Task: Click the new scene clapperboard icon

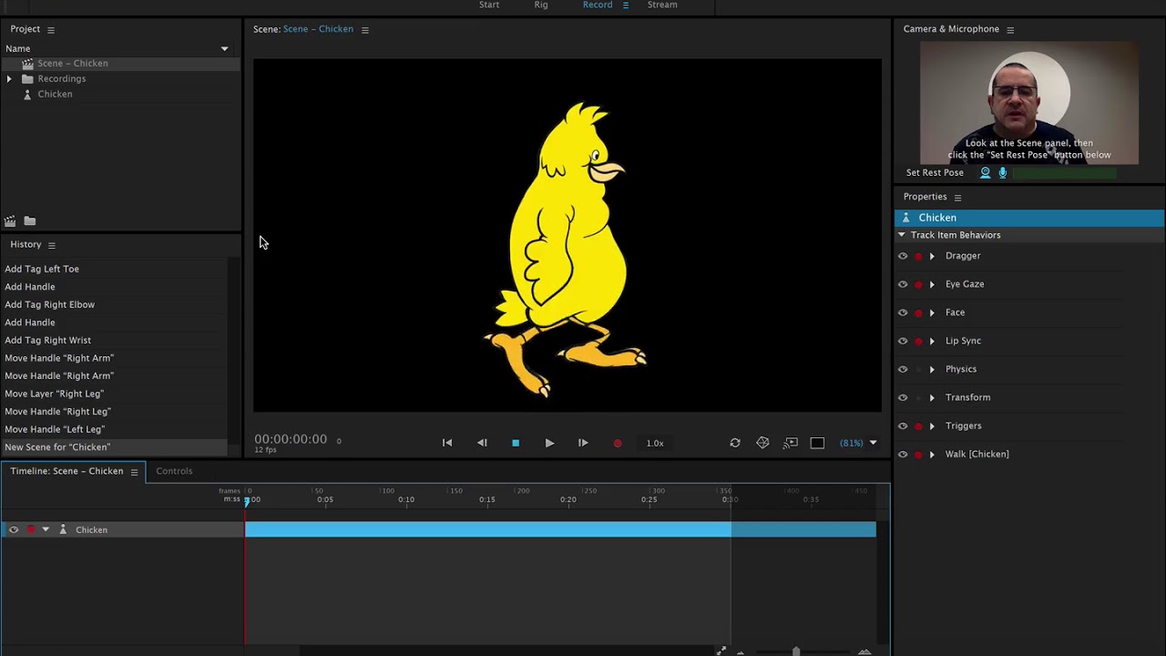Action: 10,220
